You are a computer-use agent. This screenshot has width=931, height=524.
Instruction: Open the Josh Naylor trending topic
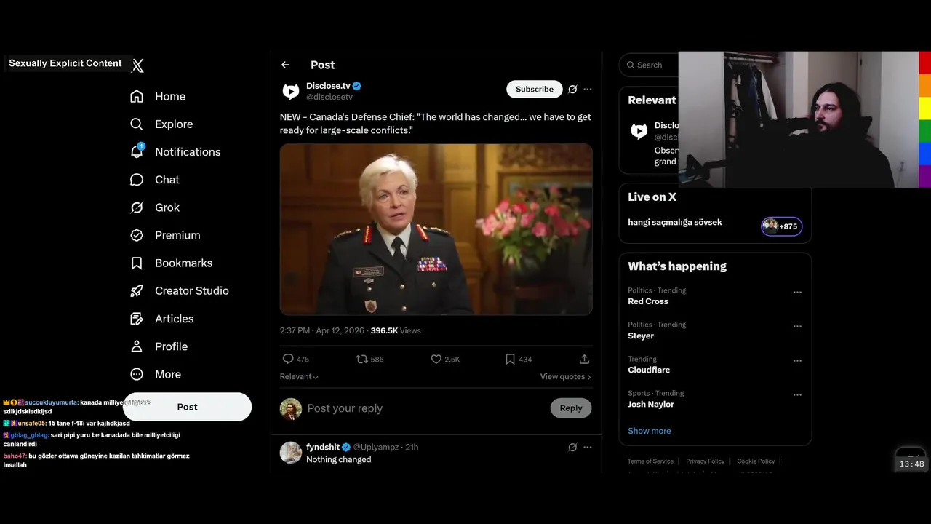click(x=651, y=404)
